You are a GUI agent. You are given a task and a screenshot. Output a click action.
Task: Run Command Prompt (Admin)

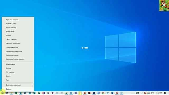(18, 59)
